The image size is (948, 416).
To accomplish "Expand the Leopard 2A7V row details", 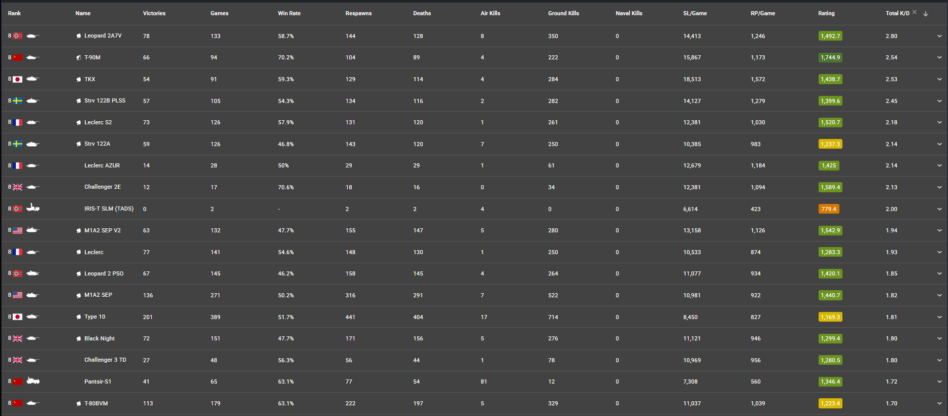I will 939,36.
